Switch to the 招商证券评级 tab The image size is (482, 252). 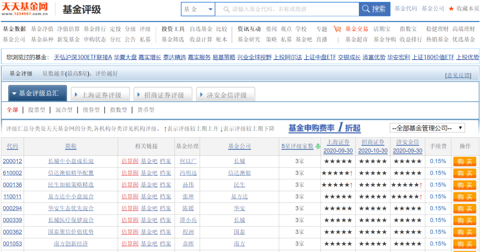[x=163, y=95]
